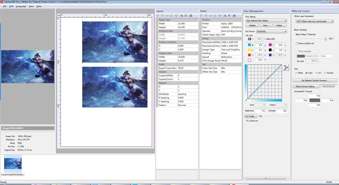Click the small icon right of the curve graph
339x185 pixels.
point(286,67)
